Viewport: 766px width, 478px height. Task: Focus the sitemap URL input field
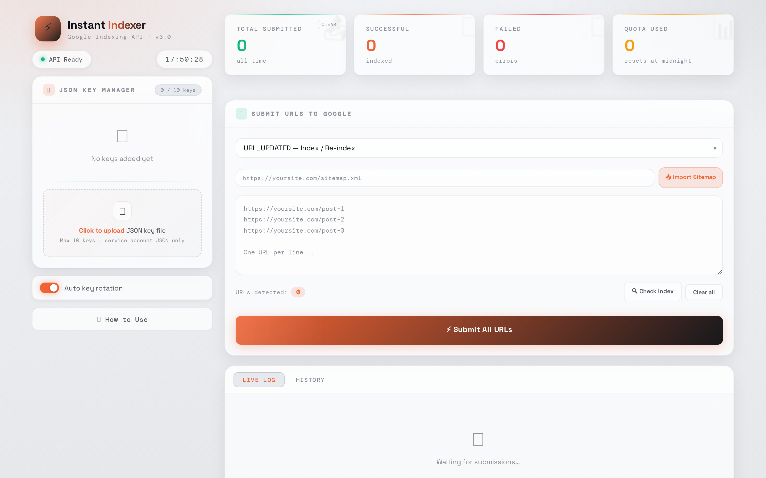pyautogui.click(x=445, y=178)
